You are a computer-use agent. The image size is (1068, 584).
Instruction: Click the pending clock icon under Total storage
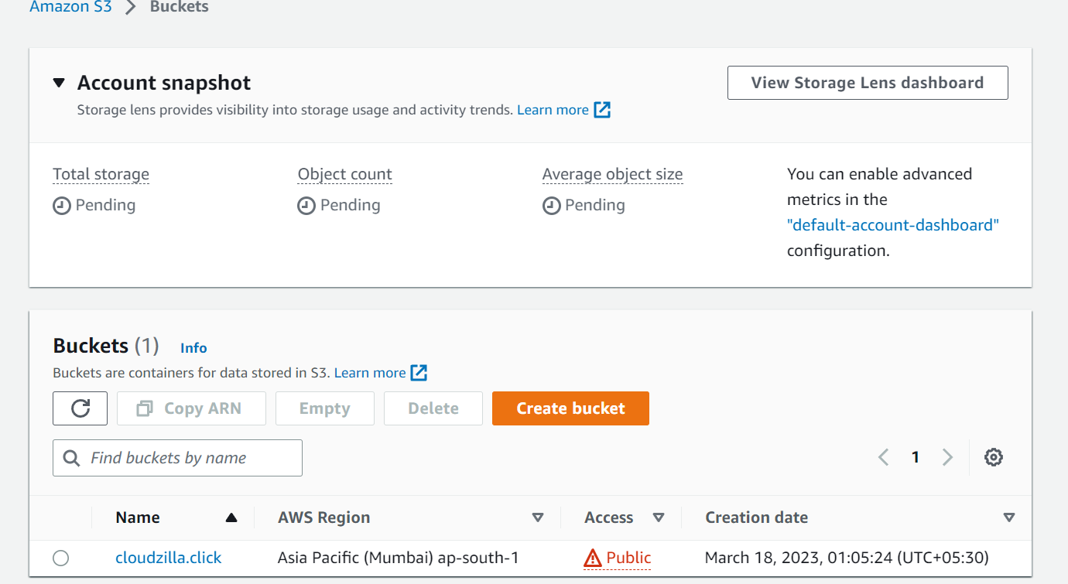pyautogui.click(x=62, y=206)
